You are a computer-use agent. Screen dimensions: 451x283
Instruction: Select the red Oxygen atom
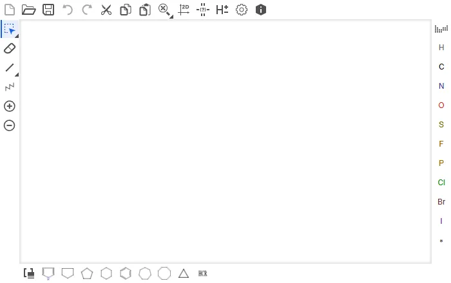(441, 105)
